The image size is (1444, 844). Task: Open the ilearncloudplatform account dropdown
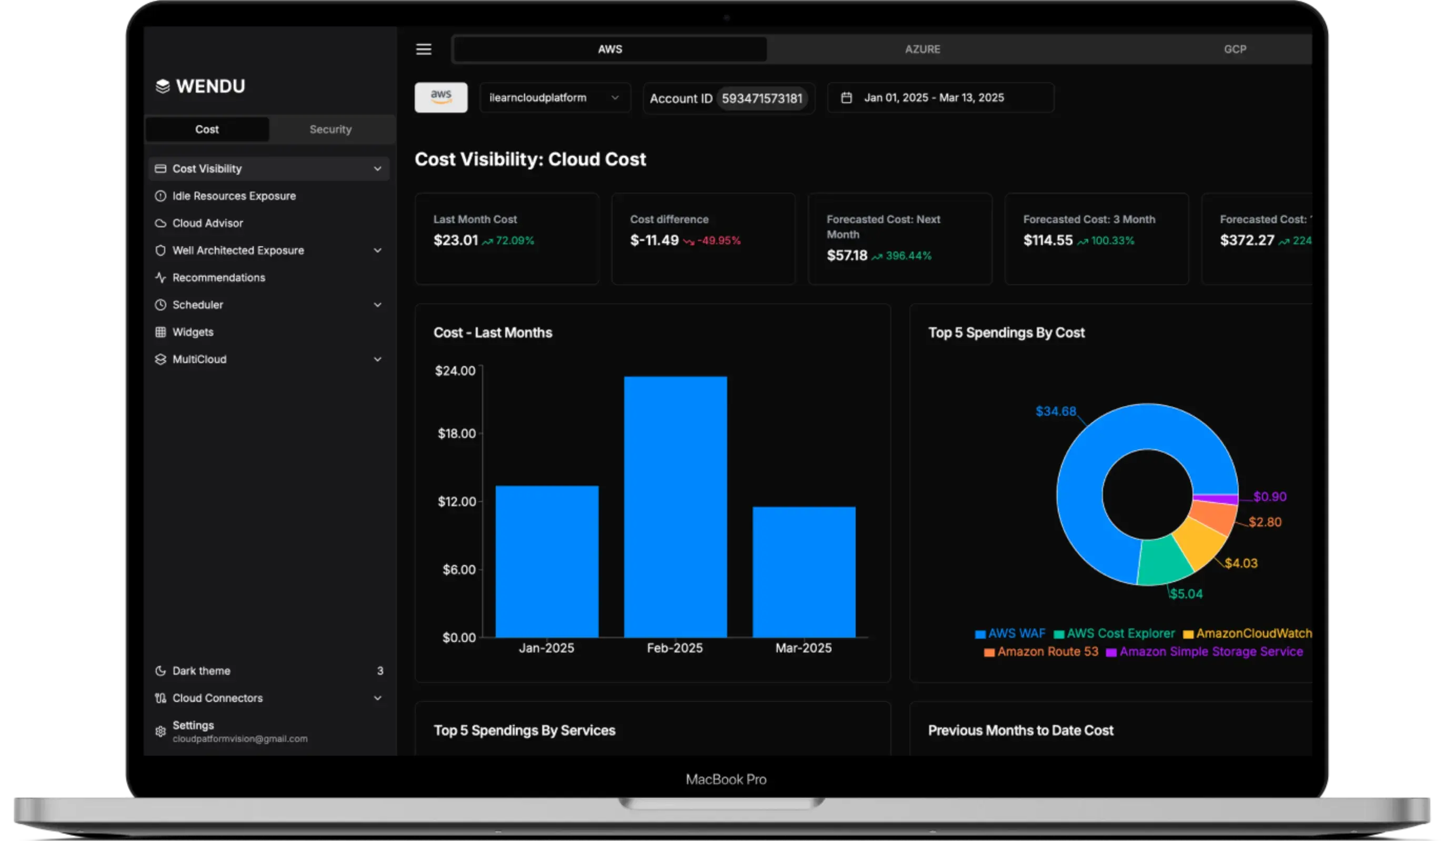(555, 97)
